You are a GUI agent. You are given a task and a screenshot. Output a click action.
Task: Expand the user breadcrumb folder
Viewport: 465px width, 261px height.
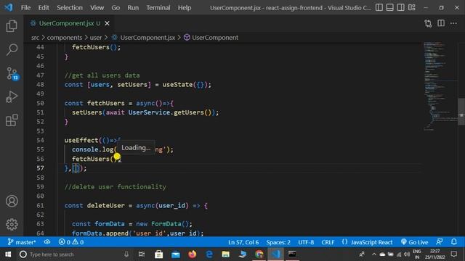[96, 38]
